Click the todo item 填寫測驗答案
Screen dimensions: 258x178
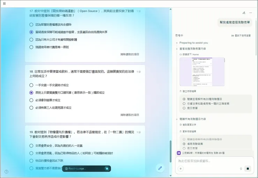click(195, 144)
